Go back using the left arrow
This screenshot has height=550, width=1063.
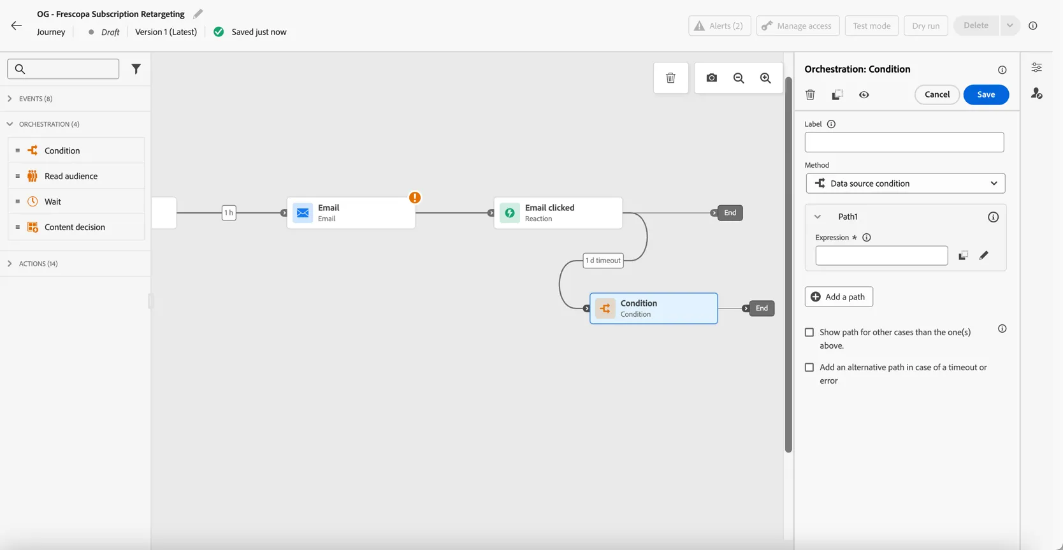(17, 25)
